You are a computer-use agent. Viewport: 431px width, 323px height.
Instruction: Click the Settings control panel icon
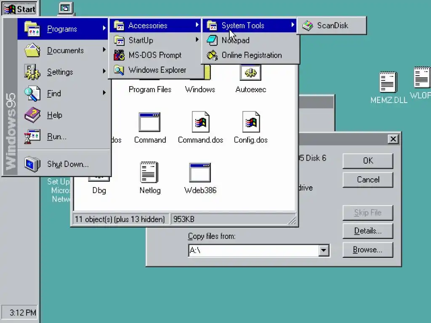[32, 72]
